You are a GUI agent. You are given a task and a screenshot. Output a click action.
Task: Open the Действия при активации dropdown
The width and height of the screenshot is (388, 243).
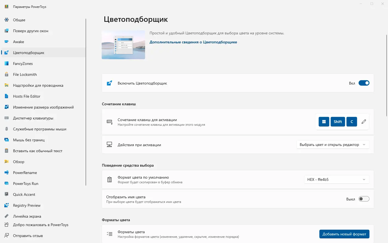333,145
